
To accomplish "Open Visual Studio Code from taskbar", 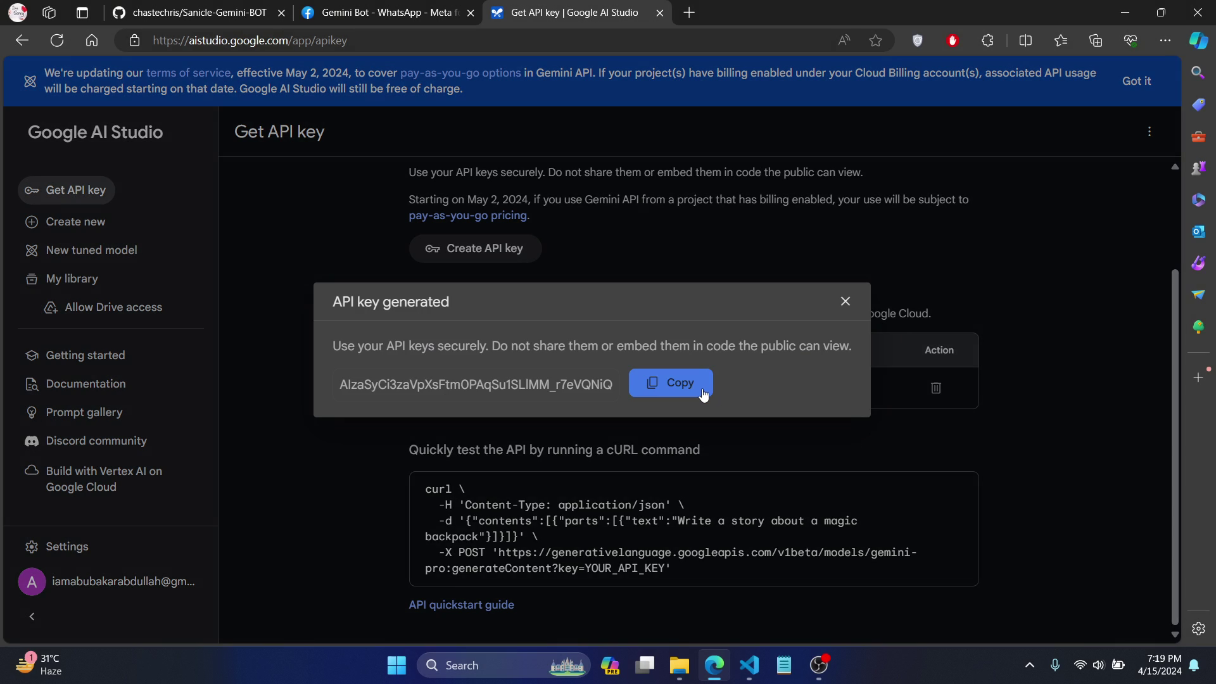I will 749,665.
